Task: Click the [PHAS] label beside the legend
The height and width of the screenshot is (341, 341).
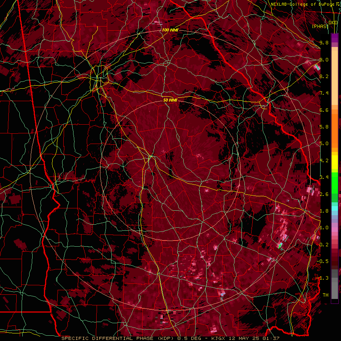Action: pyautogui.click(x=320, y=26)
